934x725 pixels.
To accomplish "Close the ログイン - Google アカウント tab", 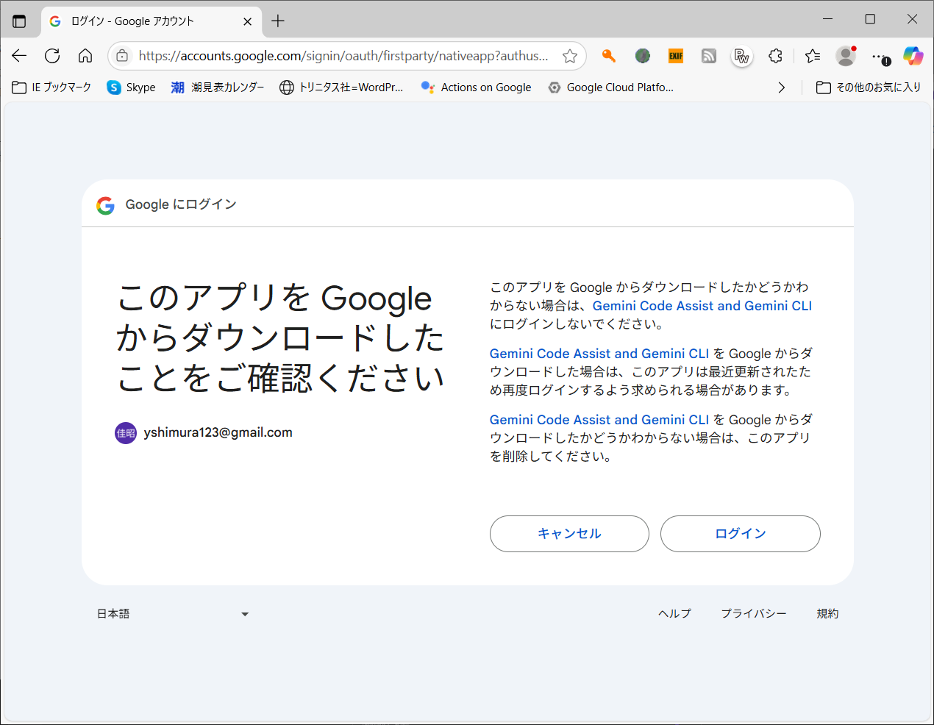I will pyautogui.click(x=247, y=21).
